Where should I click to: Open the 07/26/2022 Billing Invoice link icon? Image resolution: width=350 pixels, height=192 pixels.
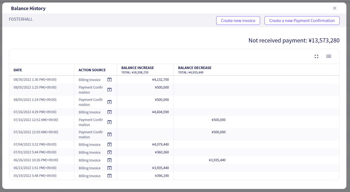tap(109, 112)
